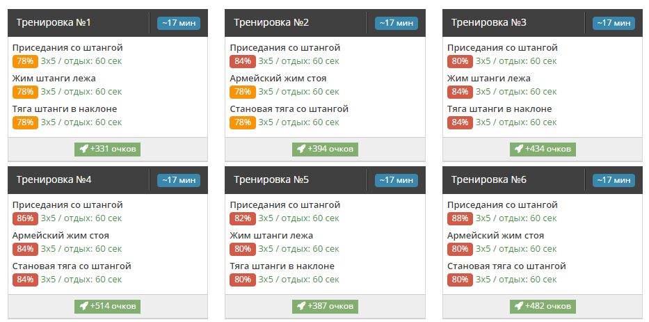The height and width of the screenshot is (322, 649).
Task: Click rocket icon in +387 очков badge
Action: pos(301,306)
